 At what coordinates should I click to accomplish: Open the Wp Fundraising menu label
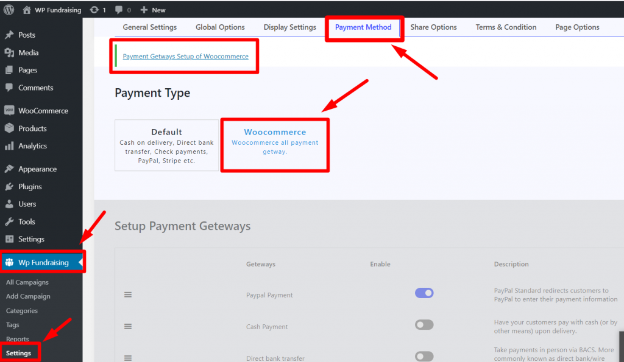point(43,262)
